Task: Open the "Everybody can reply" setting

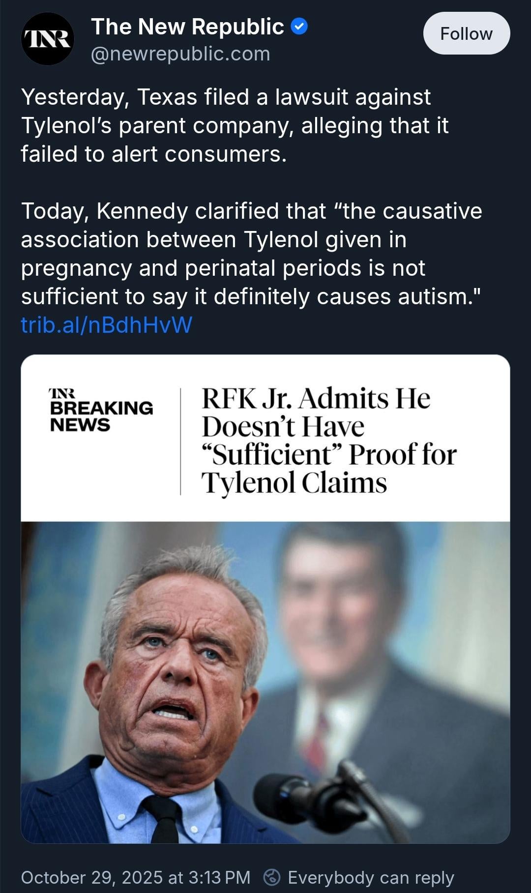Action: 371,877
